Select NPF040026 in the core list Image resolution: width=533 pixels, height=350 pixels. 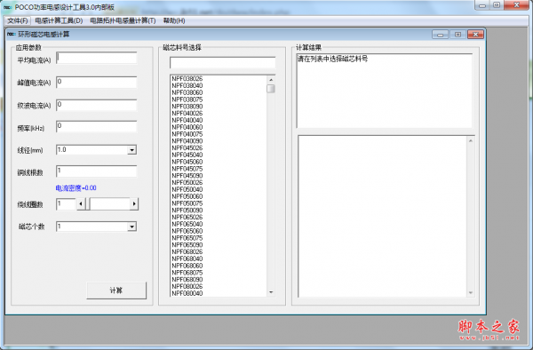[187, 113]
